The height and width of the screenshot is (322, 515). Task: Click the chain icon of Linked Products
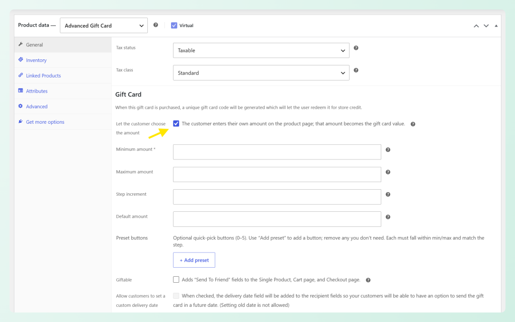pos(21,75)
